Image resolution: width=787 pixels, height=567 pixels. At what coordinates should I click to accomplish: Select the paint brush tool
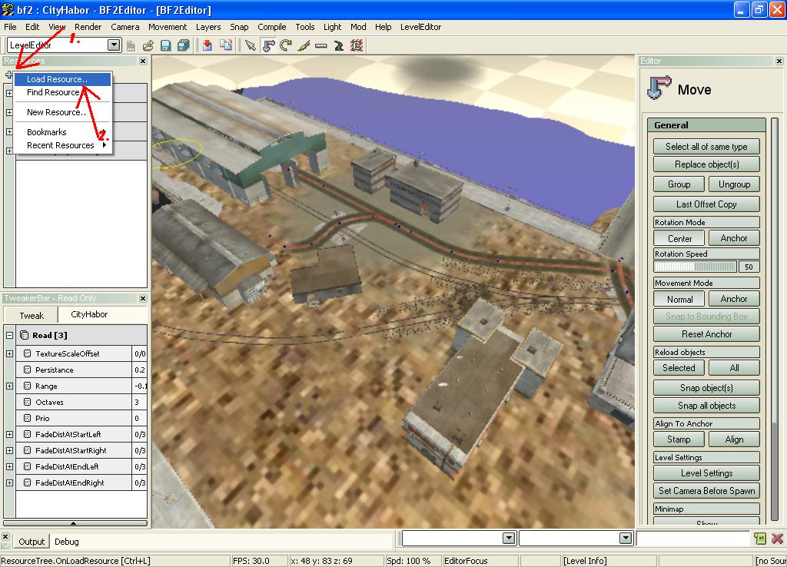303,45
